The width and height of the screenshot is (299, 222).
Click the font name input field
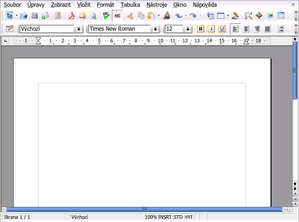(x=119, y=29)
